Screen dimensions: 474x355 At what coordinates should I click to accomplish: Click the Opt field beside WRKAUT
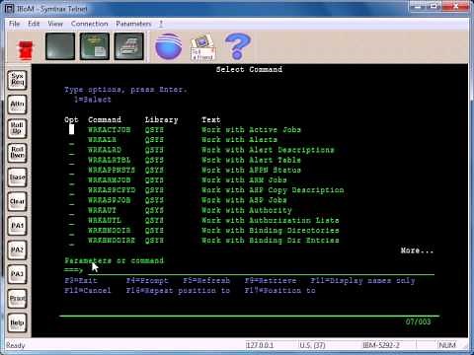click(71, 210)
